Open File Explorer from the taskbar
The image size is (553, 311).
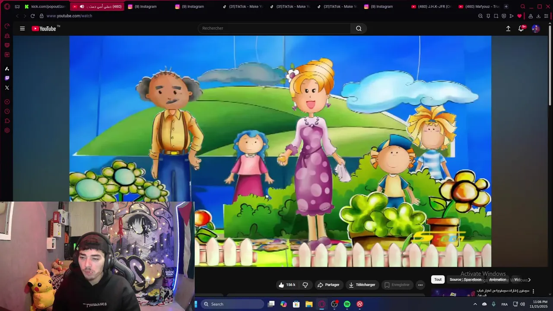coord(309,304)
